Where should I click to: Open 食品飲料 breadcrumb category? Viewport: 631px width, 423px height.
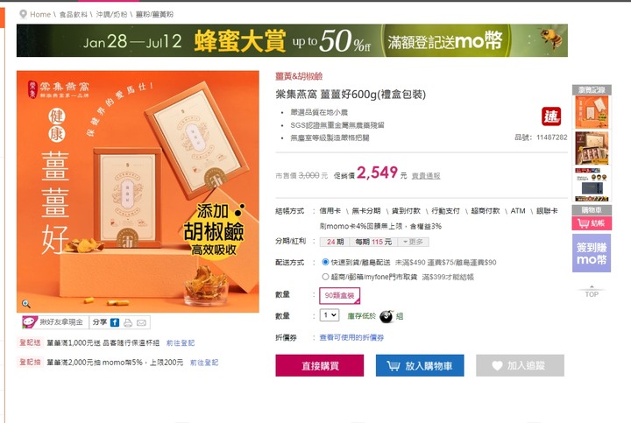(74, 15)
